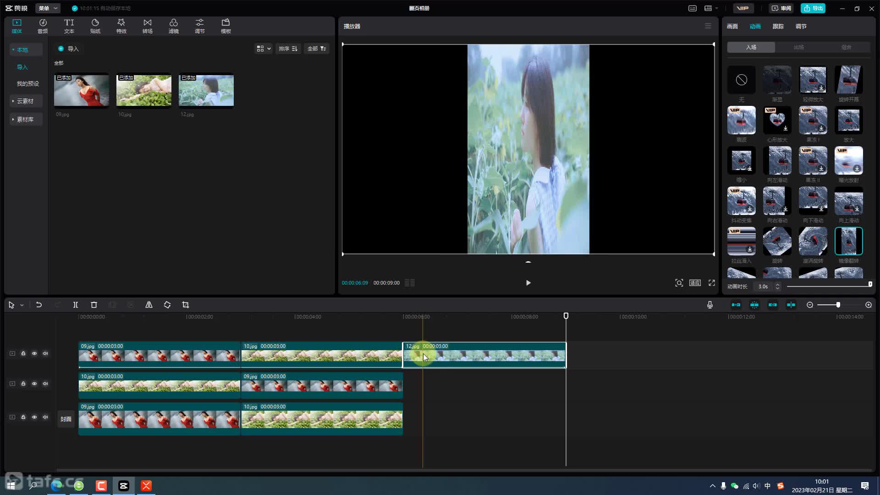This screenshot has width=880, height=495.
Task: Toggle linkage icon in timeline toolbar
Action: (773, 305)
